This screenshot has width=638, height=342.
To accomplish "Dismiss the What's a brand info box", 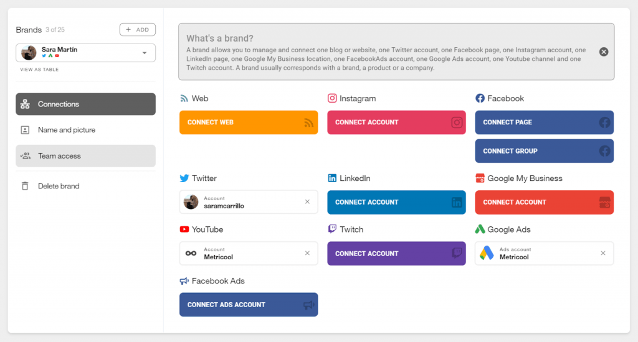I will click(604, 52).
